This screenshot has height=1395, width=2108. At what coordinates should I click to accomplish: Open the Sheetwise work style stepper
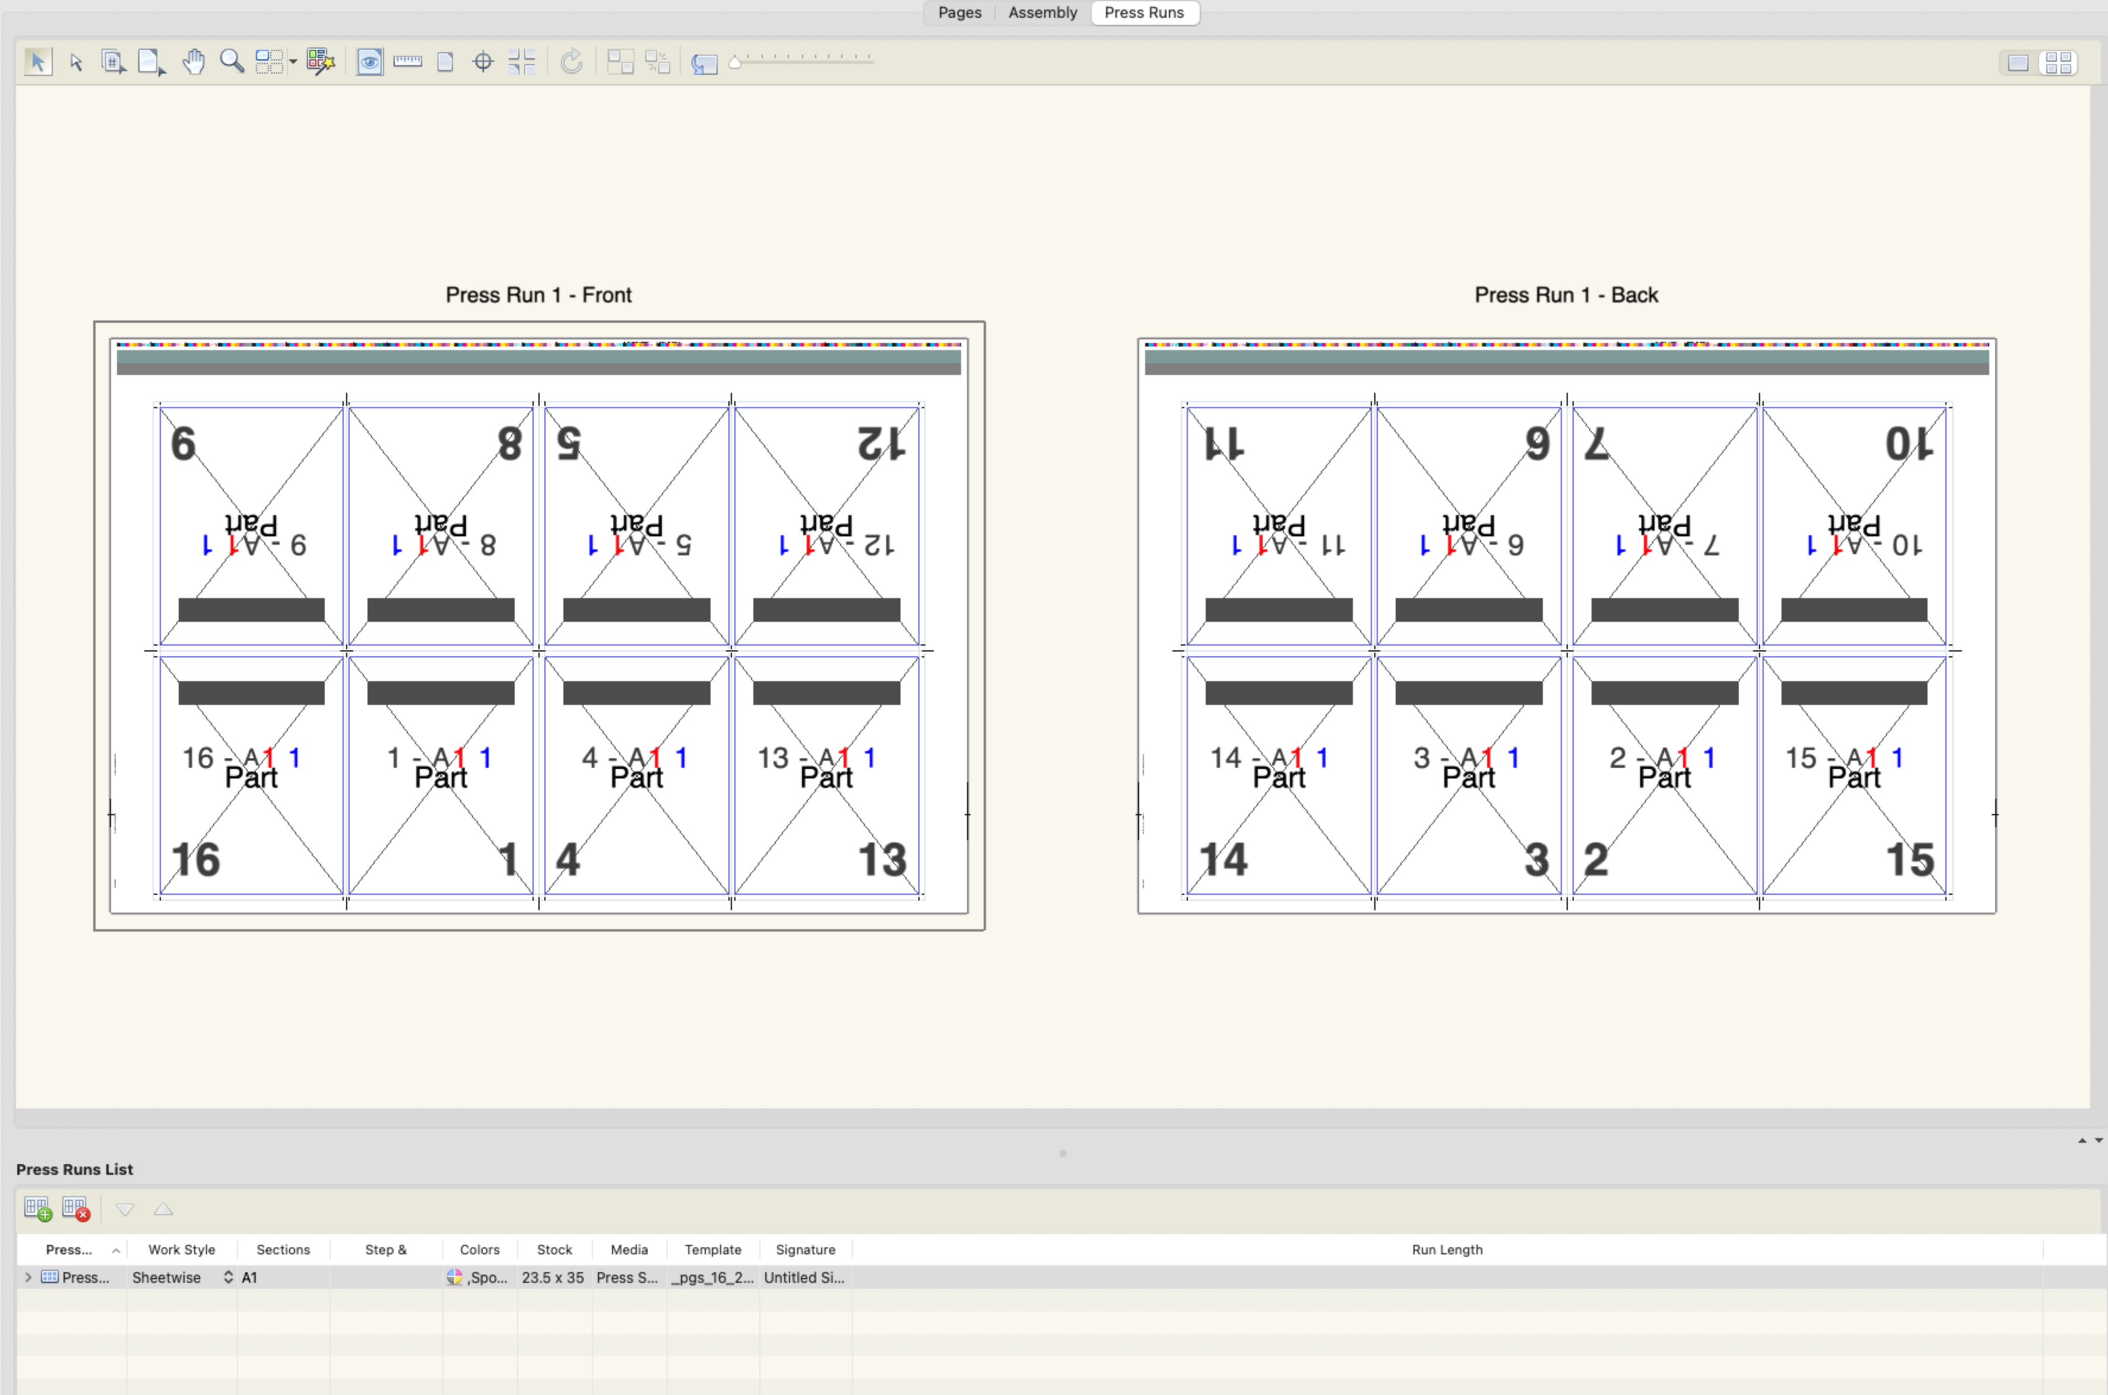click(x=228, y=1277)
